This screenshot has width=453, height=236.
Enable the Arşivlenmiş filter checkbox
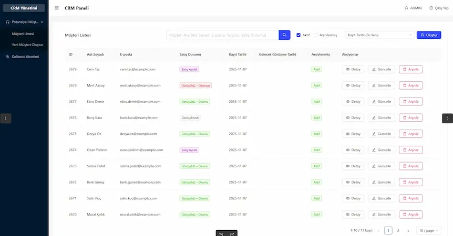[315, 35]
